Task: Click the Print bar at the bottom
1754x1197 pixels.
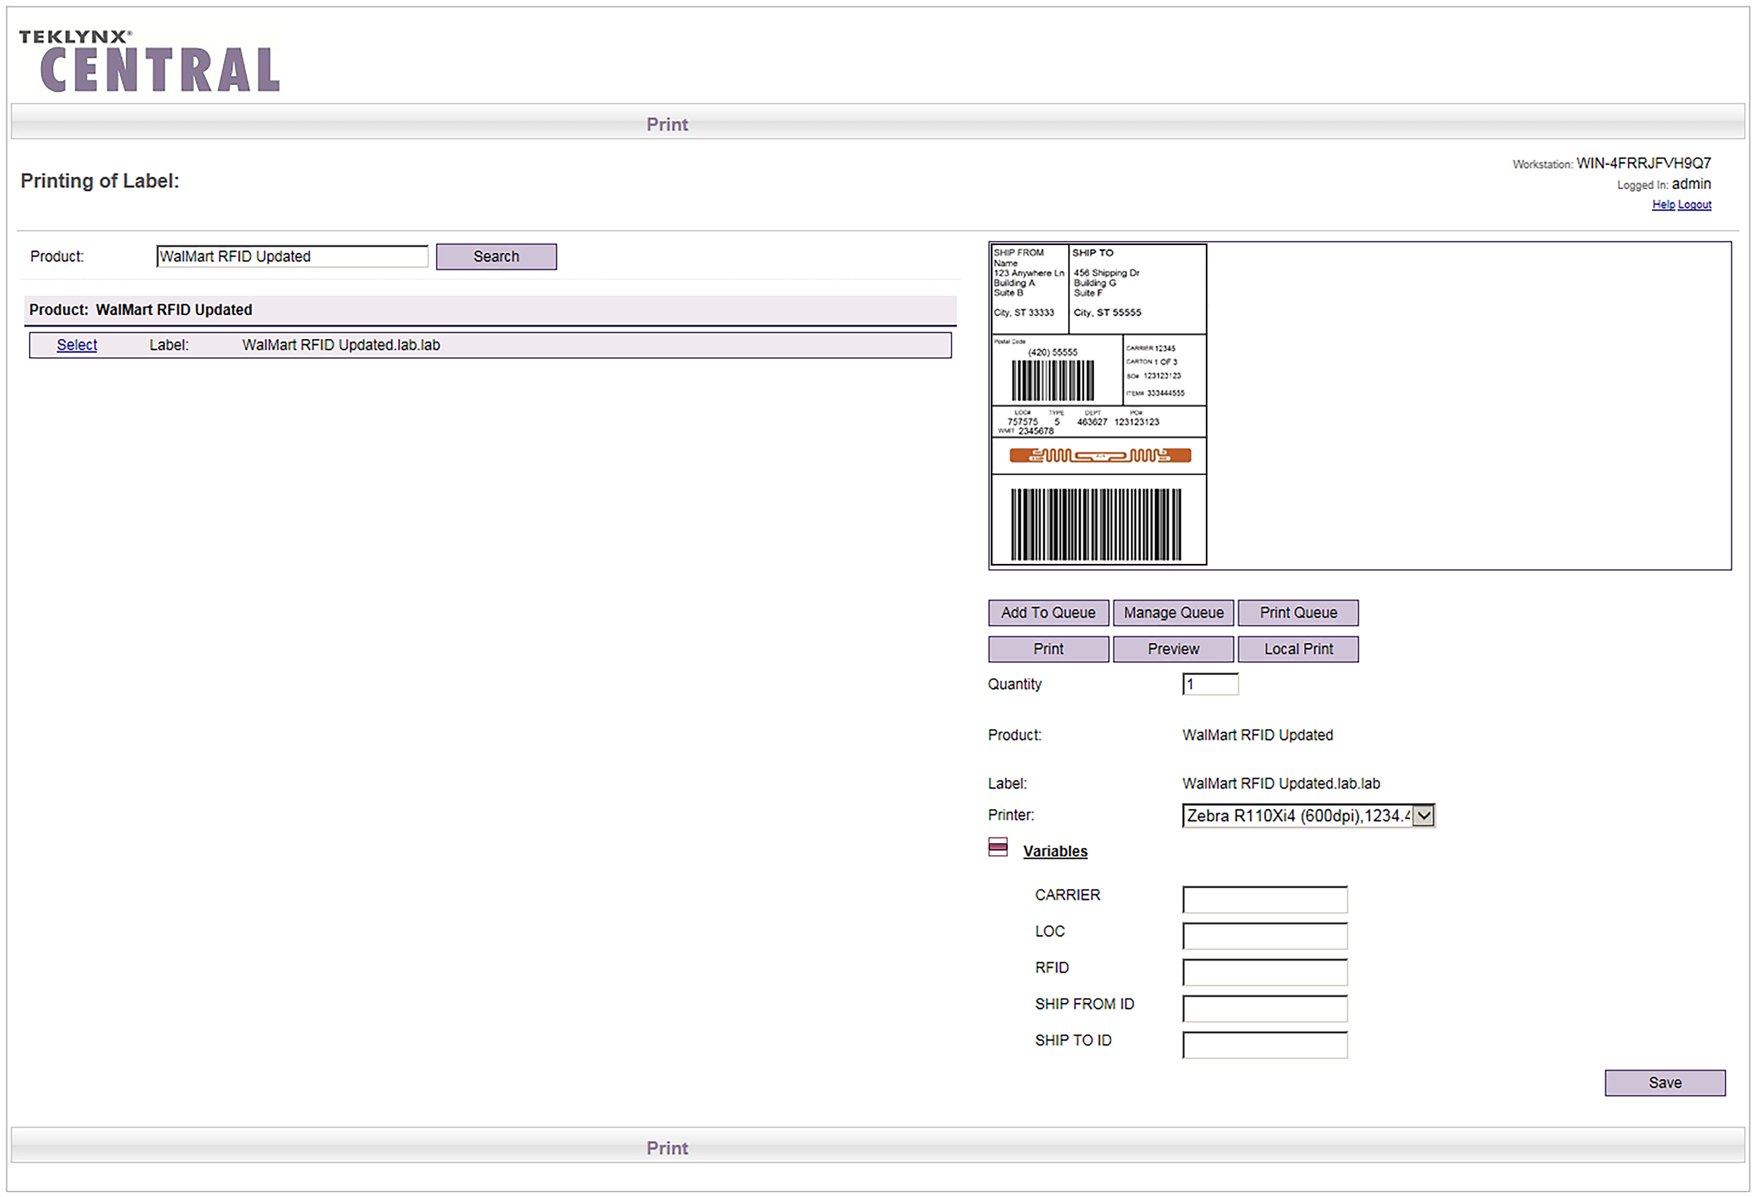Action: coord(667,1147)
